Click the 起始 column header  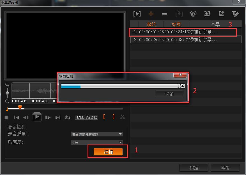click(x=151, y=24)
